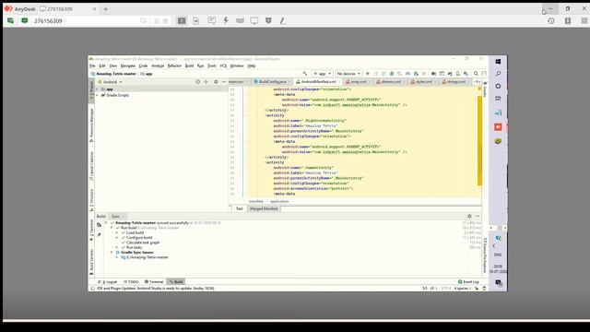Open the Android project view dropdown
590x332 pixels.
(111, 82)
